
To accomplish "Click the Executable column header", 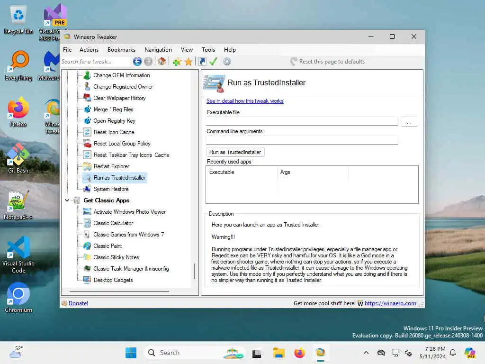I will coord(242,172).
